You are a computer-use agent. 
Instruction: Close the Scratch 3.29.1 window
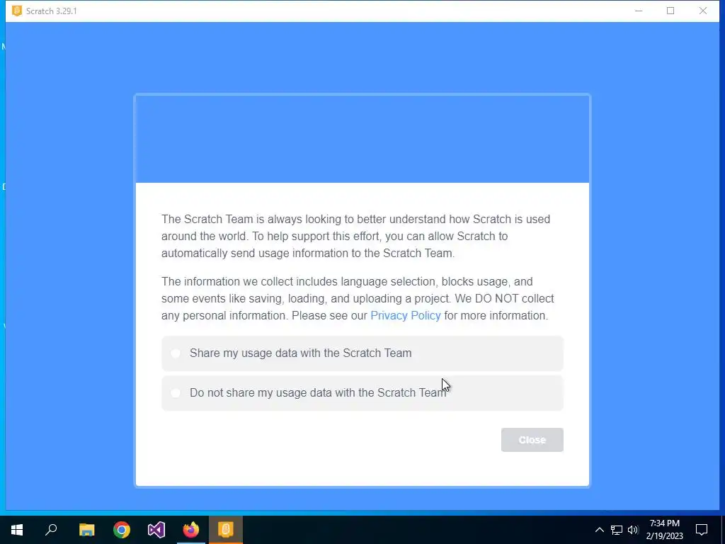(703, 11)
